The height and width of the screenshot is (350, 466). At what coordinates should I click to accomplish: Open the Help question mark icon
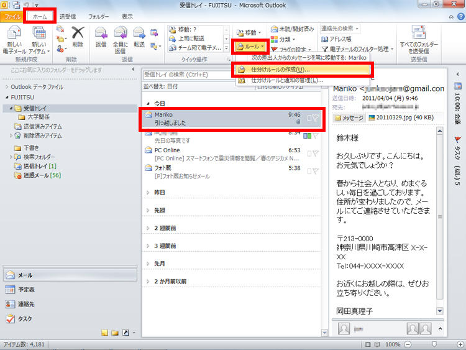tap(460, 17)
